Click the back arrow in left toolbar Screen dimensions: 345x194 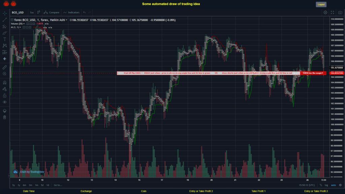[x=5, y=59]
